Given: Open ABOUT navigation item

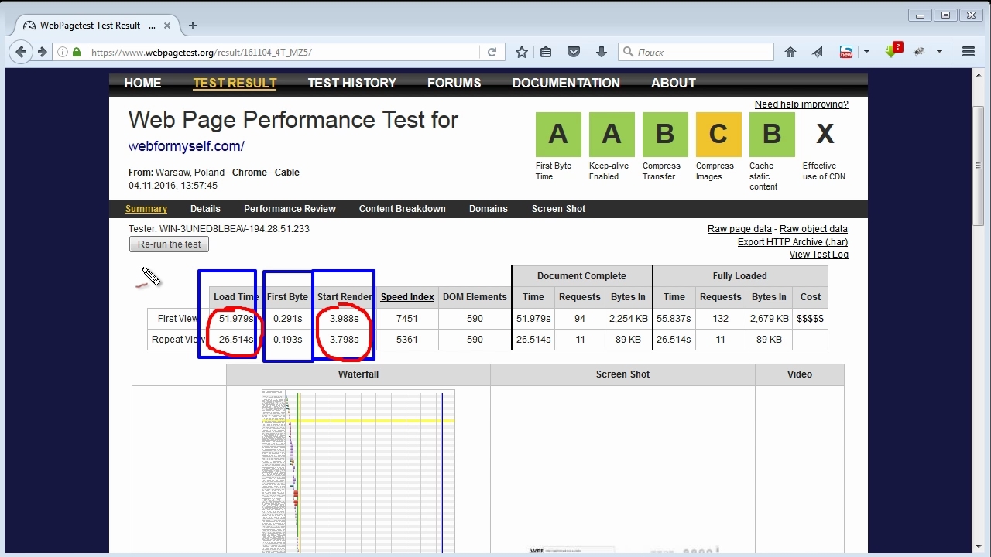Looking at the screenshot, I should 674,83.
